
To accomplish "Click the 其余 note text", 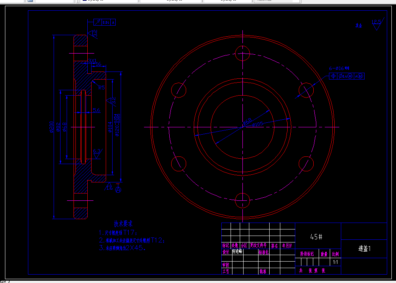I will click(359, 26).
